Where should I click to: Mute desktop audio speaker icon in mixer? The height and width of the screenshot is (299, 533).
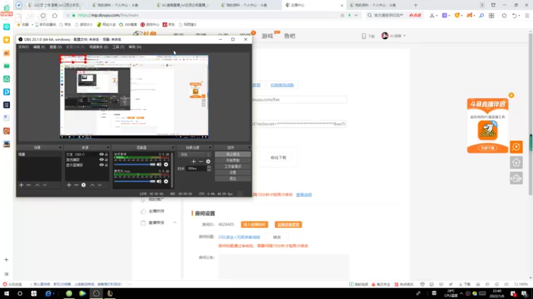tap(159, 164)
